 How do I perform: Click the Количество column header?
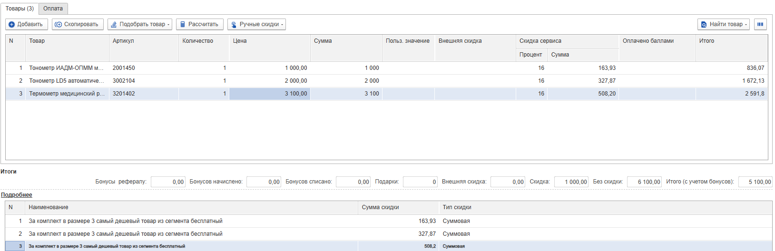coord(204,48)
